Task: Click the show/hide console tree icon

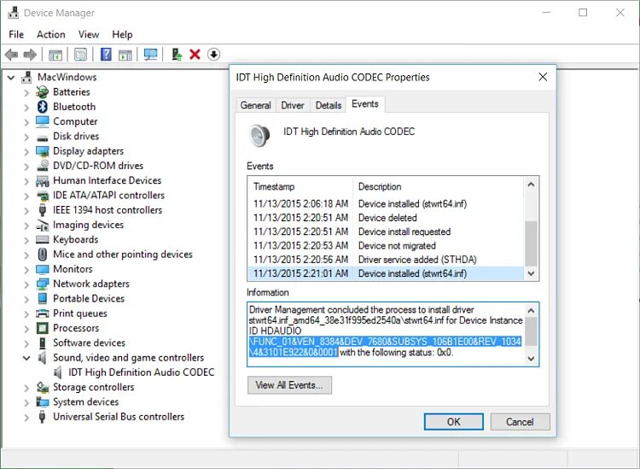Action: point(55,55)
